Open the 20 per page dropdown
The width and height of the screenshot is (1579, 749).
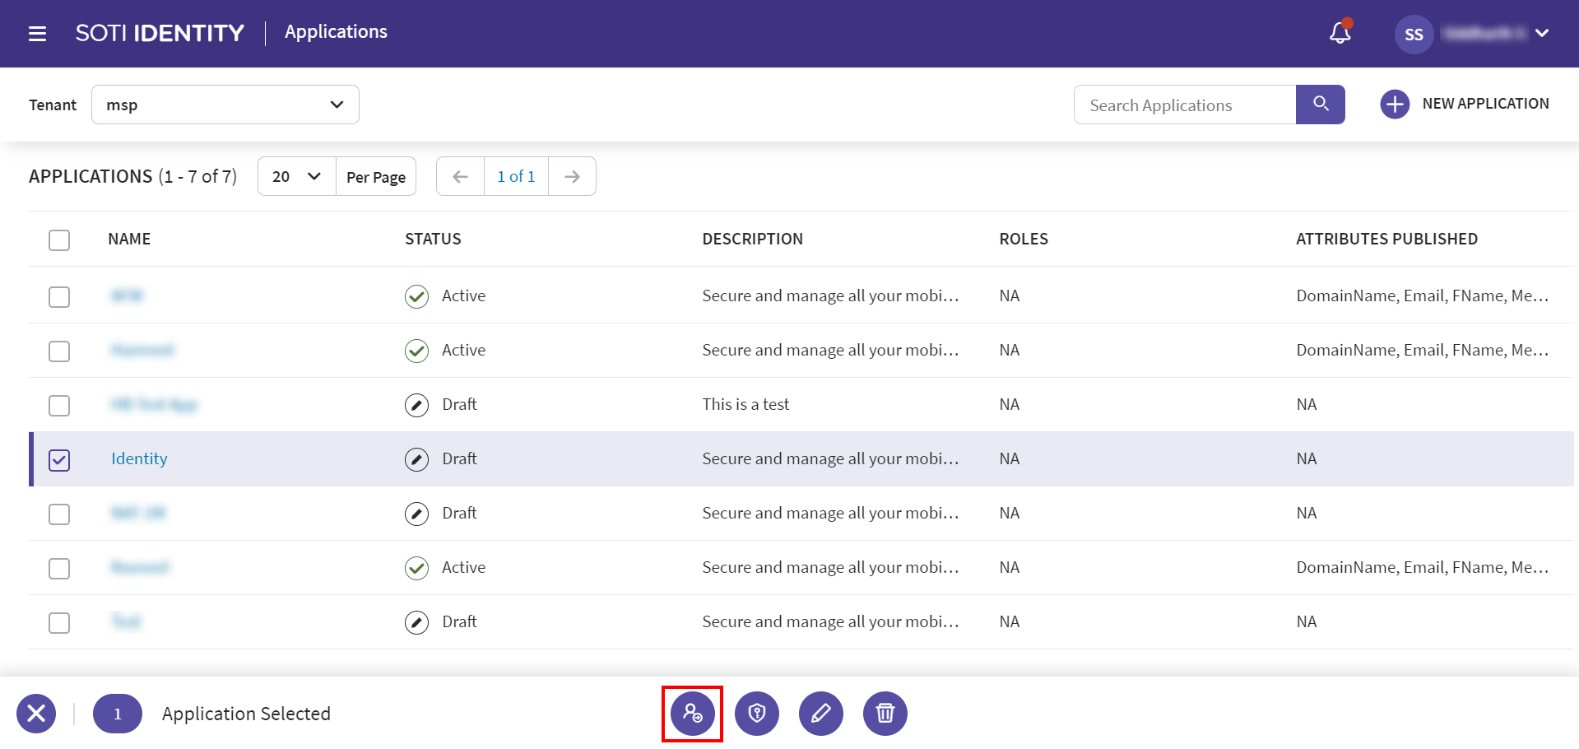[x=296, y=176]
